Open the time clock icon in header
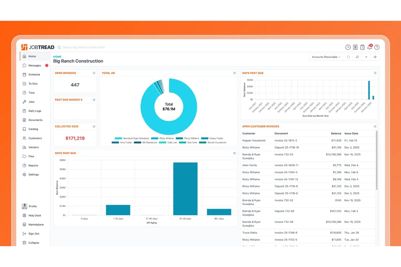 coord(348,47)
